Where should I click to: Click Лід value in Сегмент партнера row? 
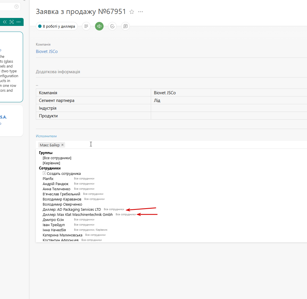pyautogui.click(x=157, y=101)
